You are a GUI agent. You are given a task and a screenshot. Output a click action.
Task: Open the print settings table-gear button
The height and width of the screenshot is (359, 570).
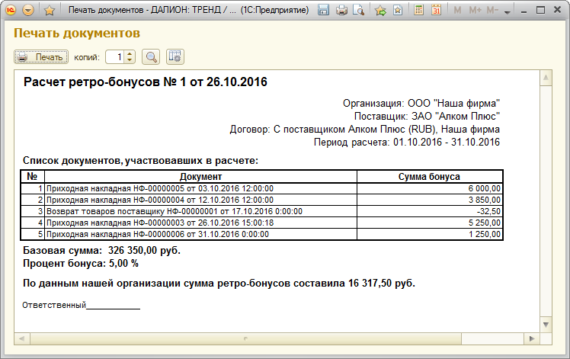point(175,56)
